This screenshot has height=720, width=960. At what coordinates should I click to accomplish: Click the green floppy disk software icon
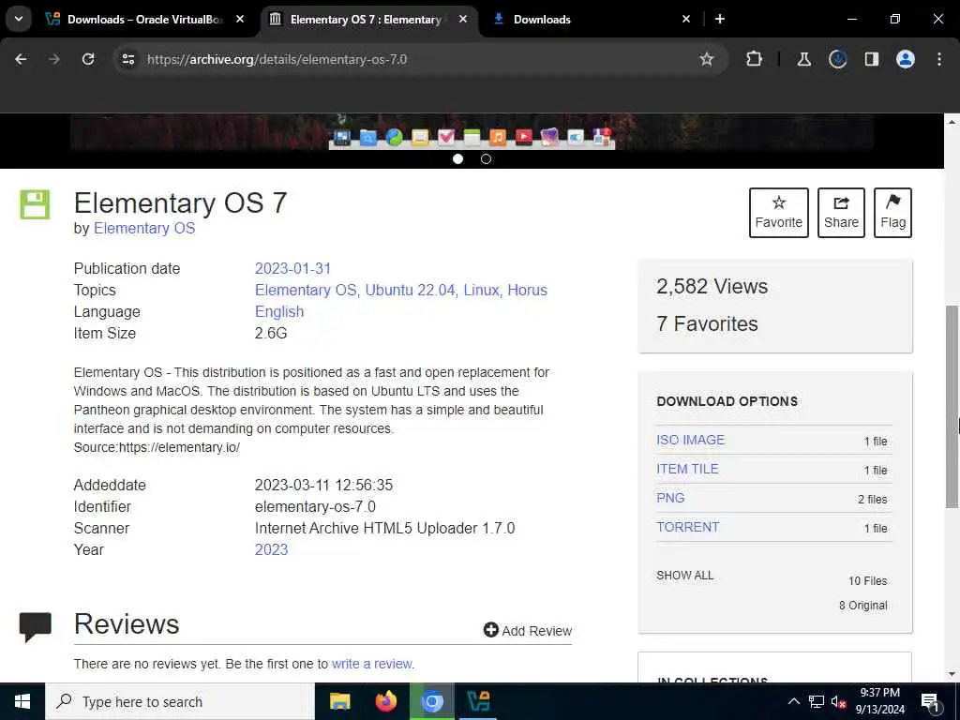coord(35,204)
